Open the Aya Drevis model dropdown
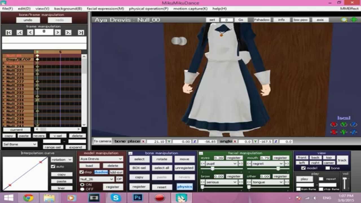This screenshot has height=203, width=361. point(101,159)
